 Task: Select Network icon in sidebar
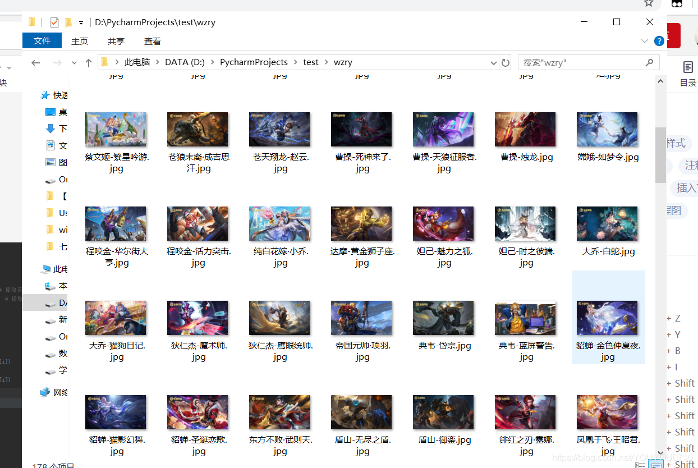(45, 392)
